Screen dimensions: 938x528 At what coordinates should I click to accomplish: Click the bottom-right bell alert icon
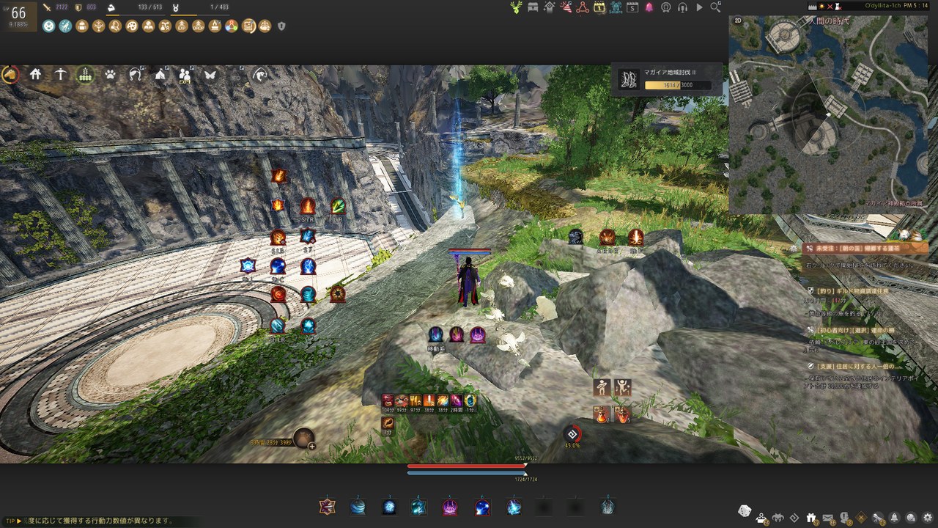coord(894,518)
